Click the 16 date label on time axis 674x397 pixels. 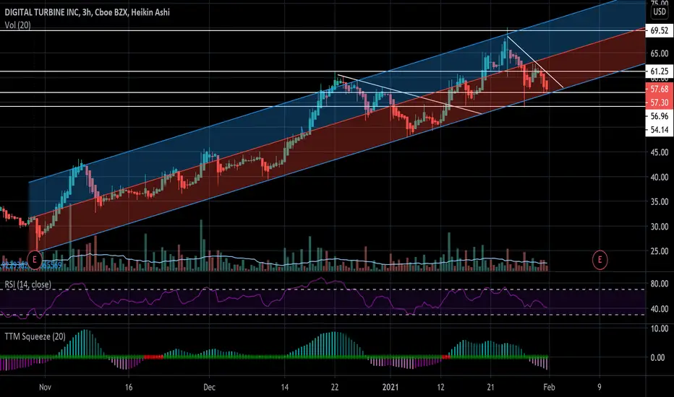click(129, 387)
